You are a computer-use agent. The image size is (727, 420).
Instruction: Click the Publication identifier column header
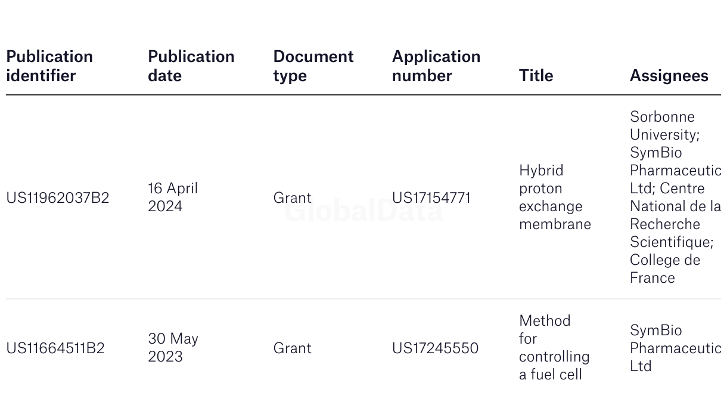click(x=49, y=66)
